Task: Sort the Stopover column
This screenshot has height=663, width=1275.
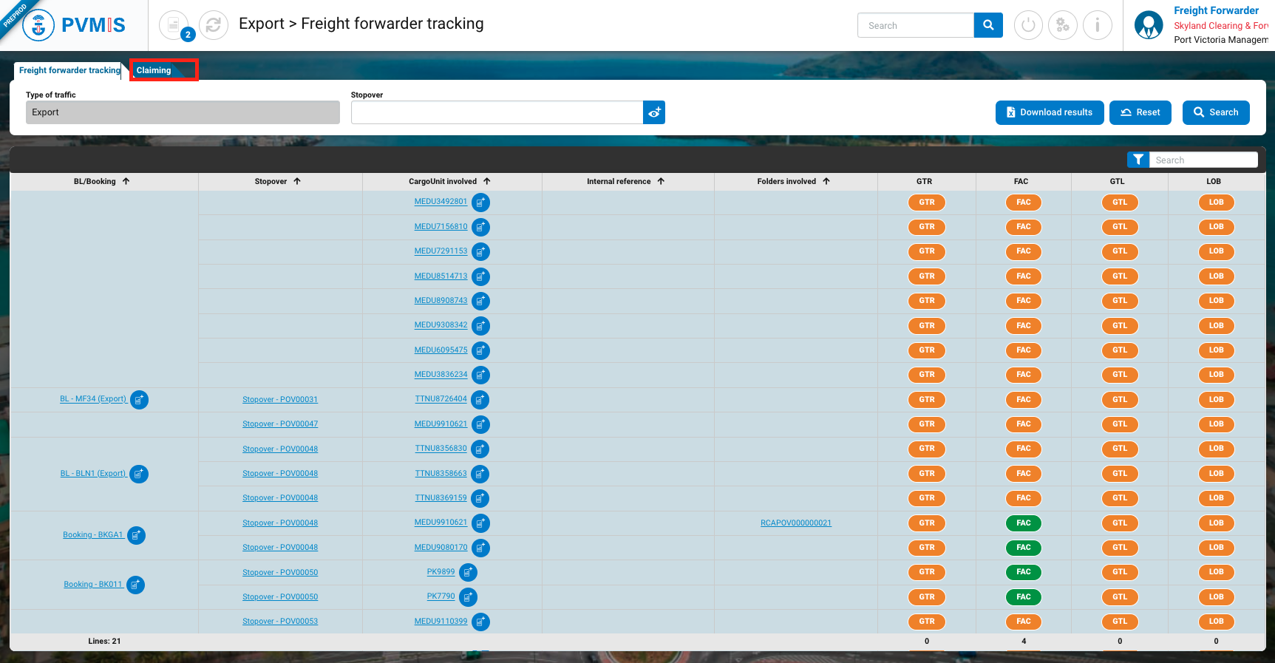Action: tap(297, 181)
